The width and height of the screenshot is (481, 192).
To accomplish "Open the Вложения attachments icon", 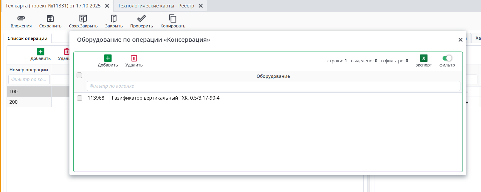I will coord(21,18).
